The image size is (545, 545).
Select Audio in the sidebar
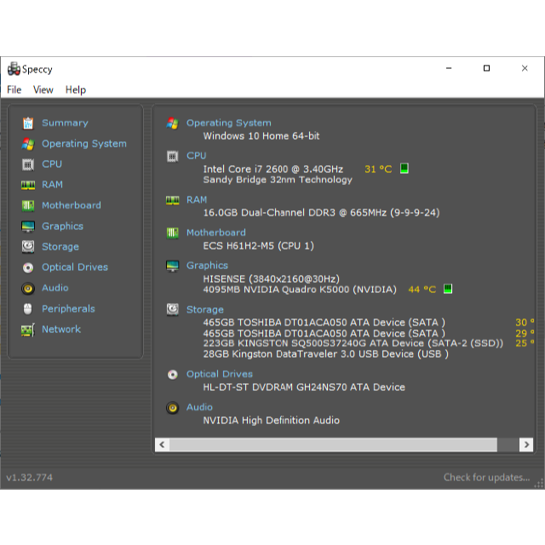click(55, 288)
